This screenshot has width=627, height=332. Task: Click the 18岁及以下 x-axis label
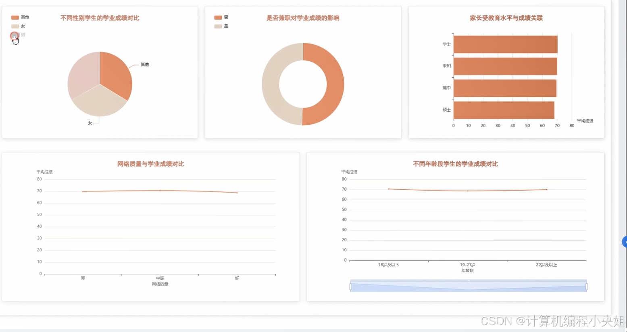[x=389, y=265]
